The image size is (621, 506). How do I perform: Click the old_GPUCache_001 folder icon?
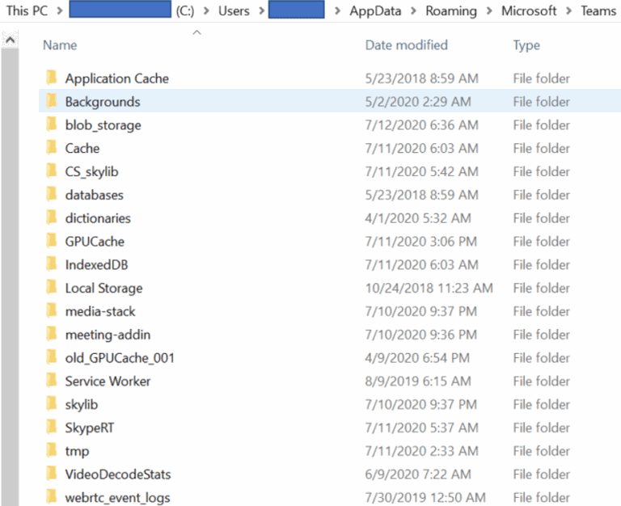tap(52, 357)
